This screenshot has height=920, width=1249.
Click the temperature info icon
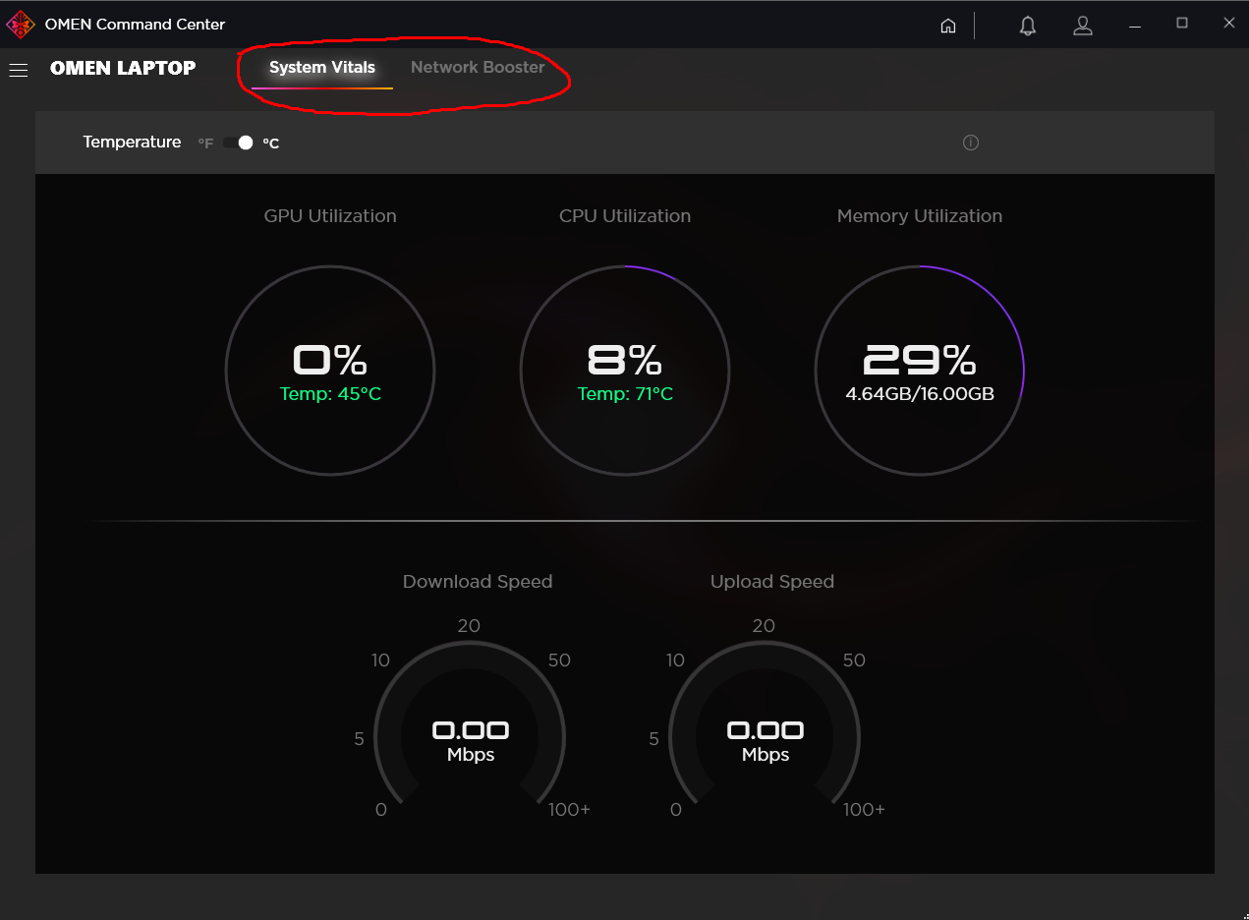point(970,143)
